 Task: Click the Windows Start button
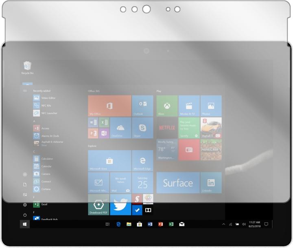point(25,224)
